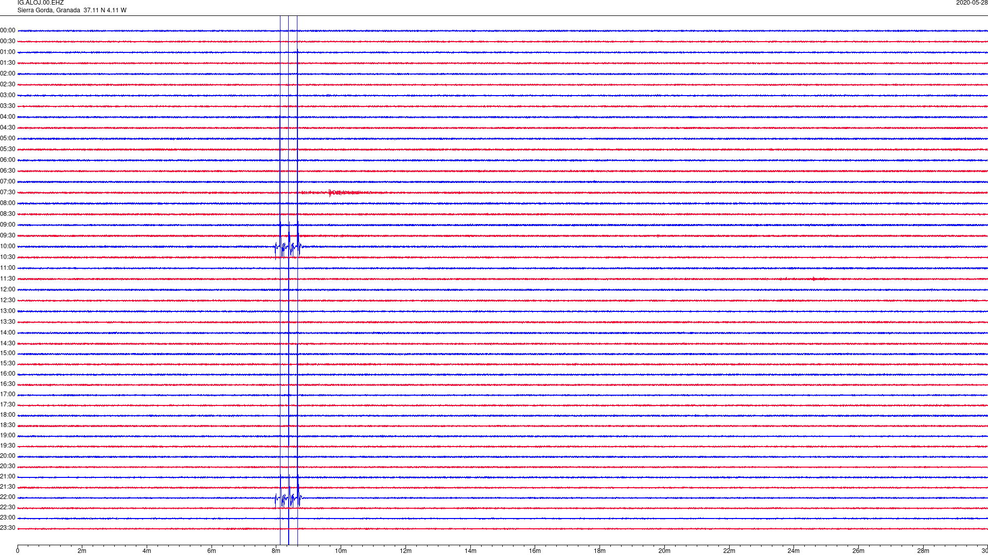Select the 09:00 trace label
The height and width of the screenshot is (555, 988).
click(8, 225)
